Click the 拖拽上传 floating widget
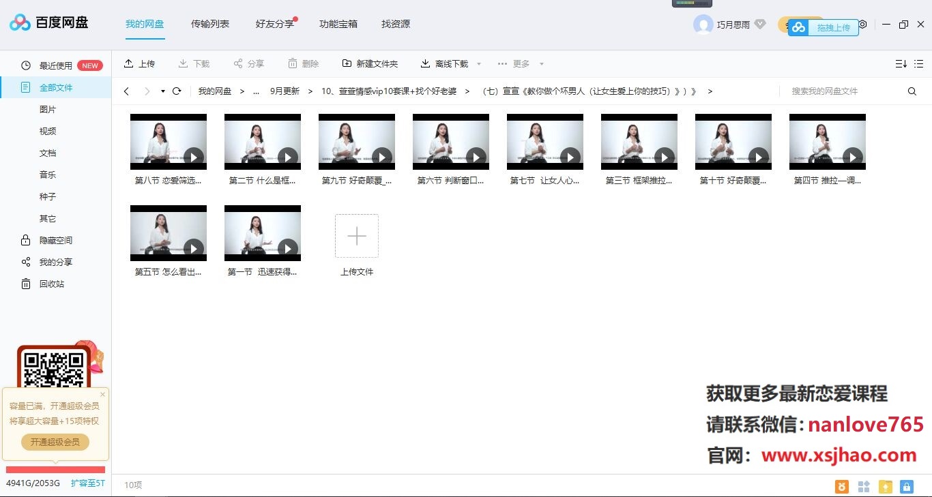This screenshot has height=497, width=932. click(822, 27)
